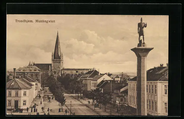Select the black border at the top

tap(92, 9)
